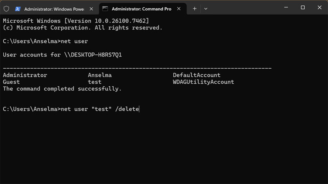Minimize the terminal window
This screenshot has width=328, height=184.
(x=285, y=8)
